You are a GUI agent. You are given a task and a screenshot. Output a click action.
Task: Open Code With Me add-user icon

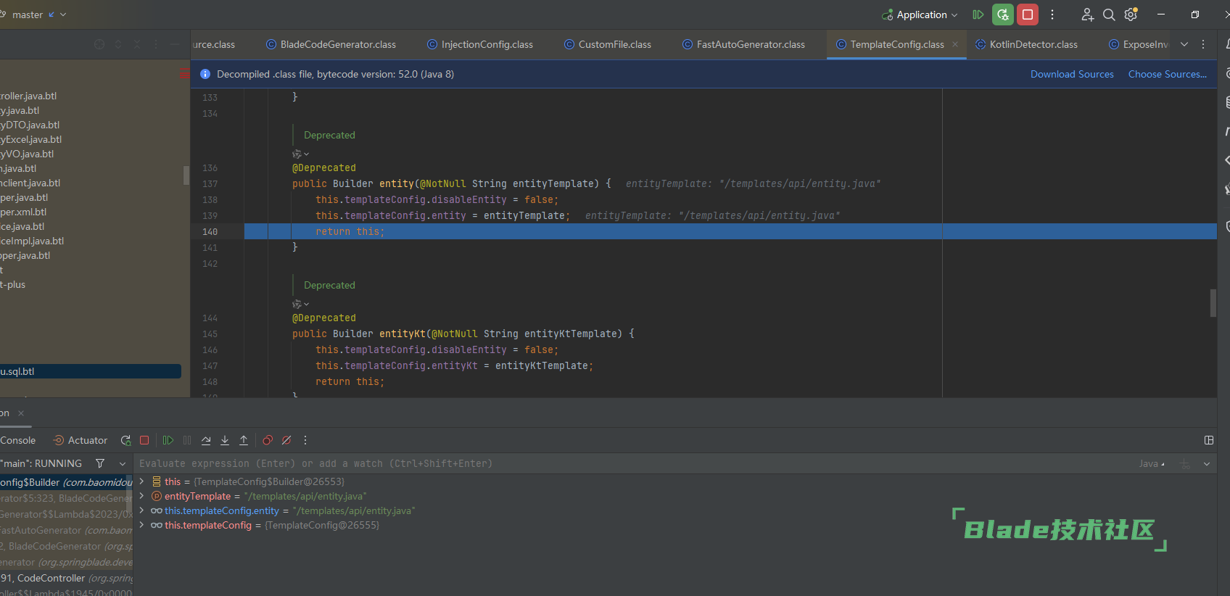click(1087, 15)
